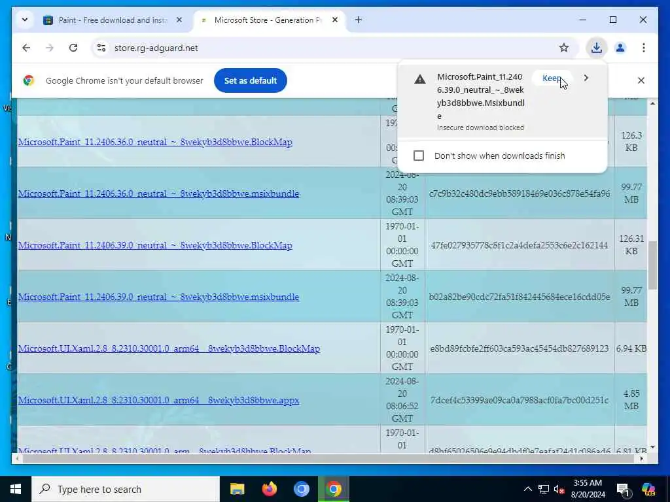Open Microsoft.Paint 11.2406.39.0 BlockMap link
This screenshot has height=502, width=670.
point(155,246)
